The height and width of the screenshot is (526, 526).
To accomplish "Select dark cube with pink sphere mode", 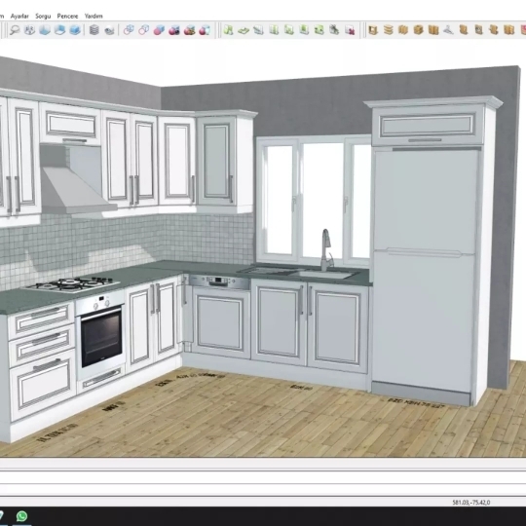I will point(173,30).
